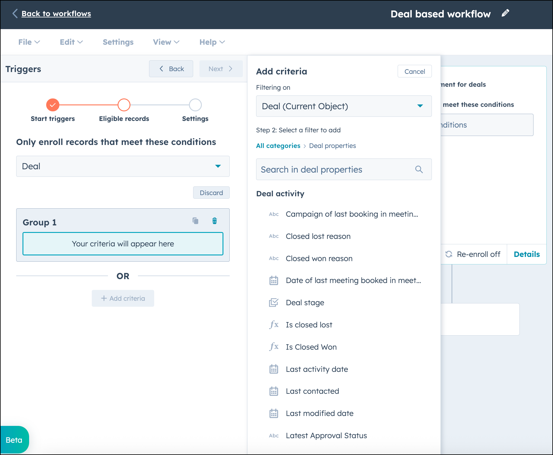This screenshot has width=553, height=455.
Task: Click the back chevron next to workflows link
Action: (x=15, y=14)
